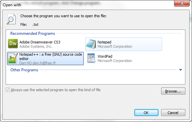Select the Adobe Dreamweaver CS3 entry name
This screenshot has height=122, width=192.
point(40,42)
